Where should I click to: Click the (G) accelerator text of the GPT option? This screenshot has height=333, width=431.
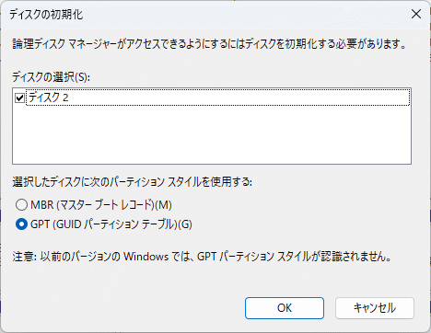coord(185,224)
